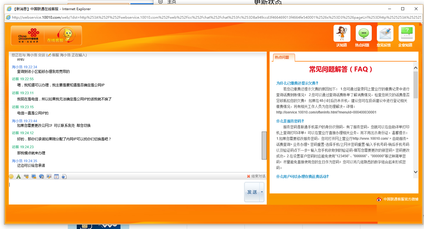Viewport: 424px width, 229px height.
Task: Open the emoji smiley picker
Action: pyautogui.click(x=11, y=176)
